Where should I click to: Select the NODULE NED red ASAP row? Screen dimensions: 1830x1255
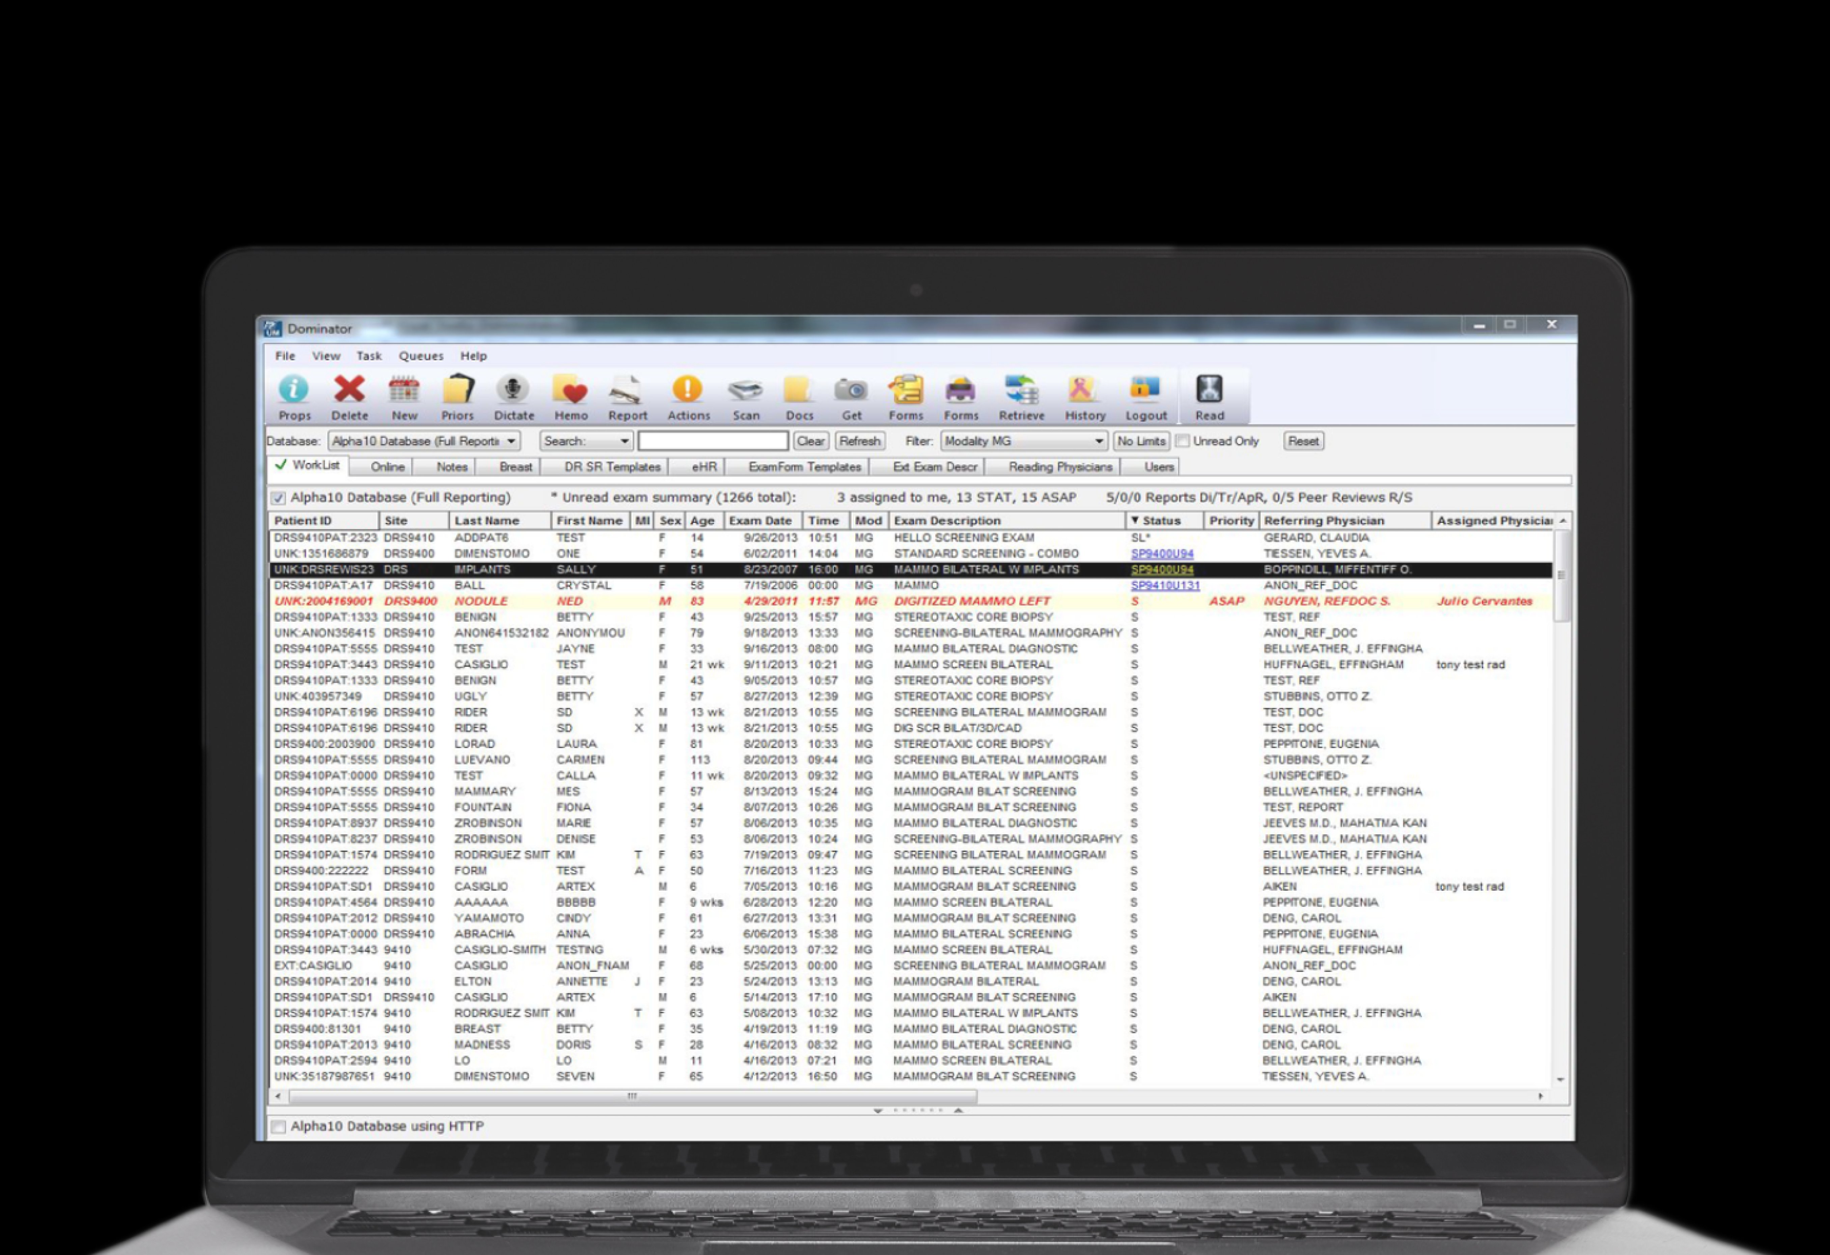click(x=910, y=601)
